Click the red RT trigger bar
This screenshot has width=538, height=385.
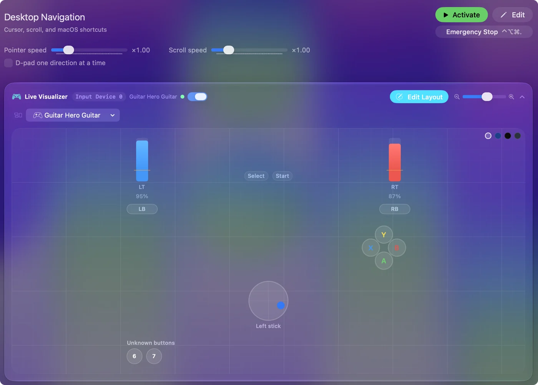point(395,160)
